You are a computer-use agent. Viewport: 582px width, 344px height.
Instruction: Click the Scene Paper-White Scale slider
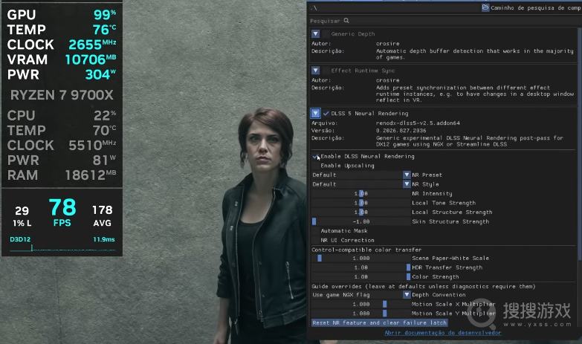[x=360, y=258]
